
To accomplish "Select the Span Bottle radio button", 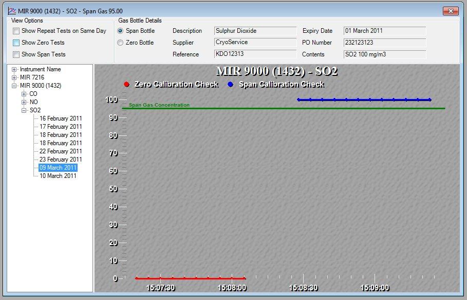I will coord(120,31).
